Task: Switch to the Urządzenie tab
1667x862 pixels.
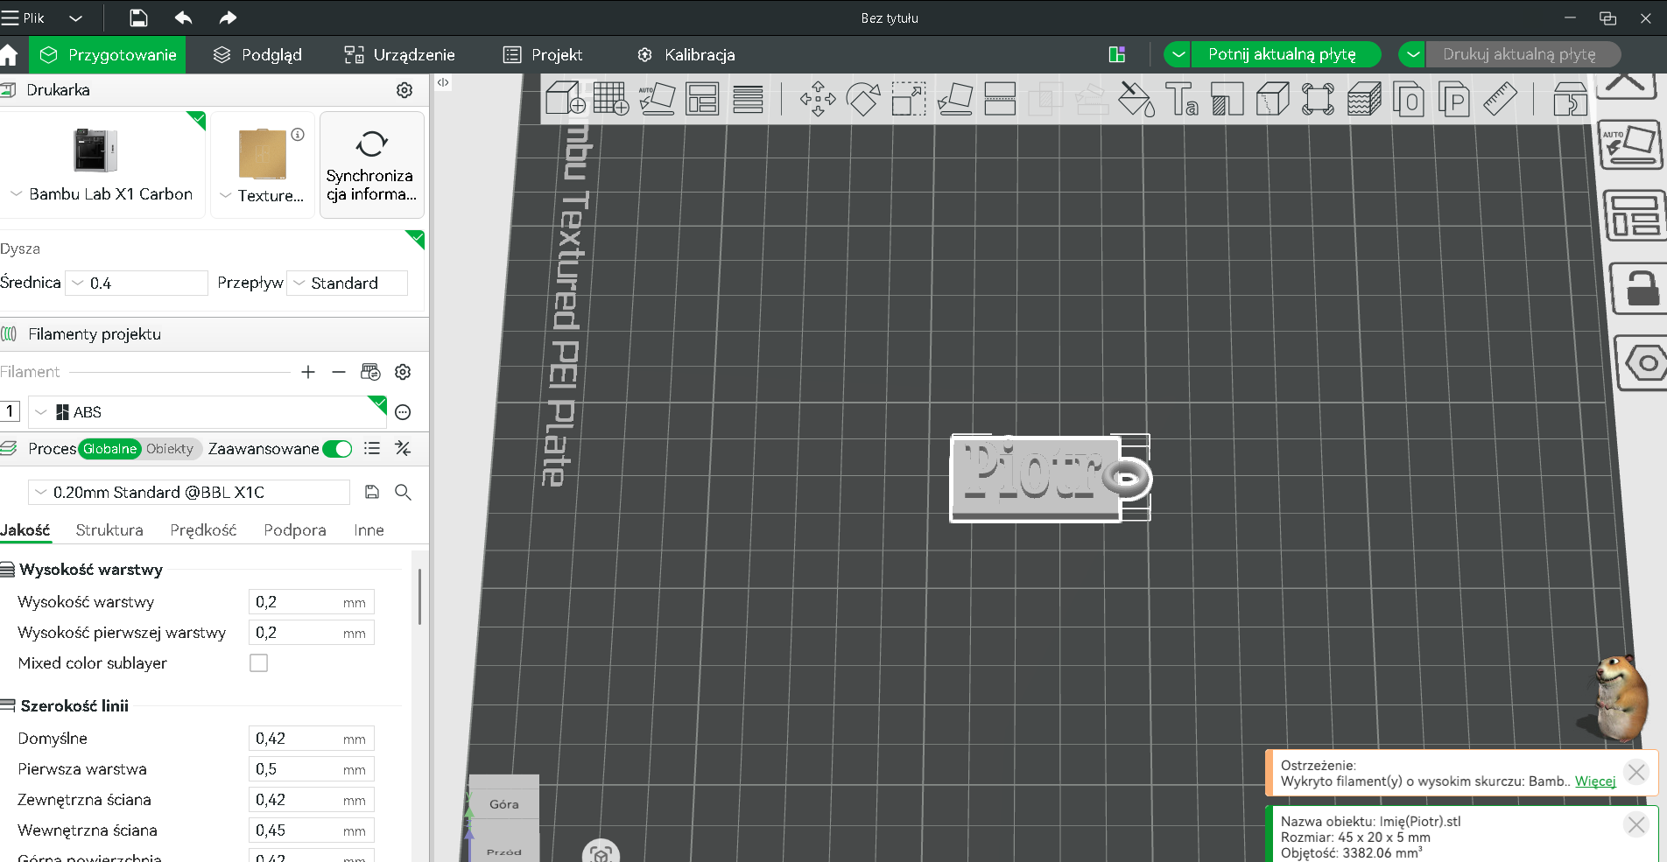Action: tap(400, 55)
